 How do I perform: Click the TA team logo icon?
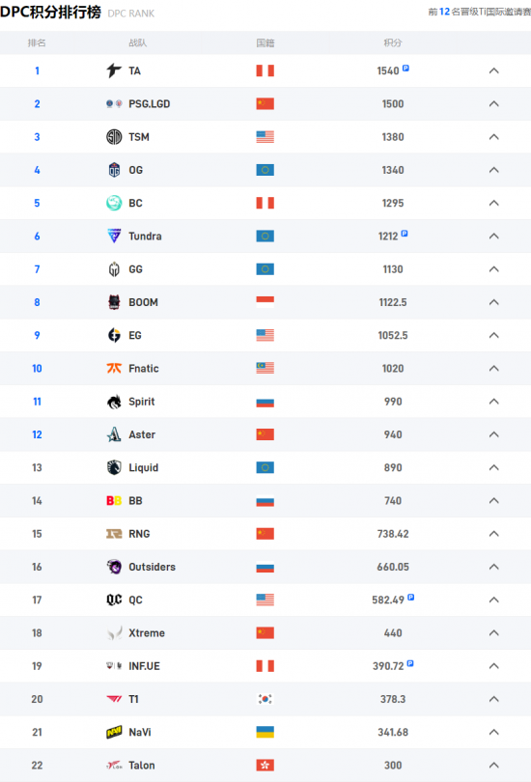[114, 70]
